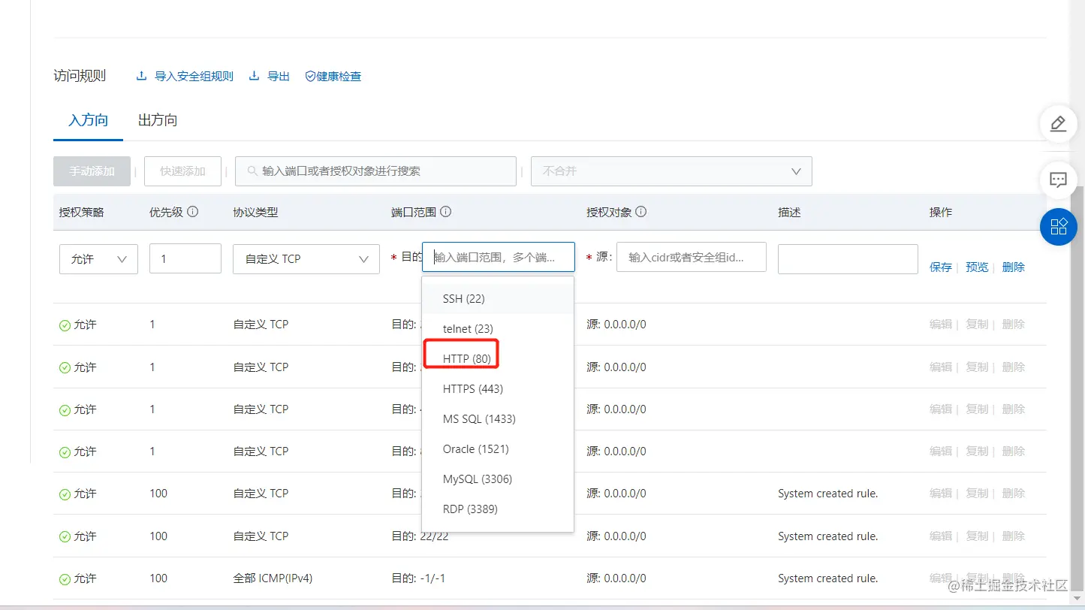Click the info icon beside 优先级
This screenshot has height=610, width=1085.
192,212
